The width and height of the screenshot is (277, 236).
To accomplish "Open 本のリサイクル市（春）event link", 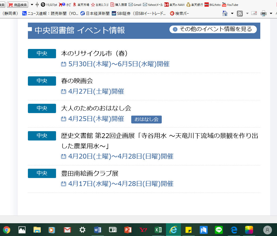I will (94, 53).
